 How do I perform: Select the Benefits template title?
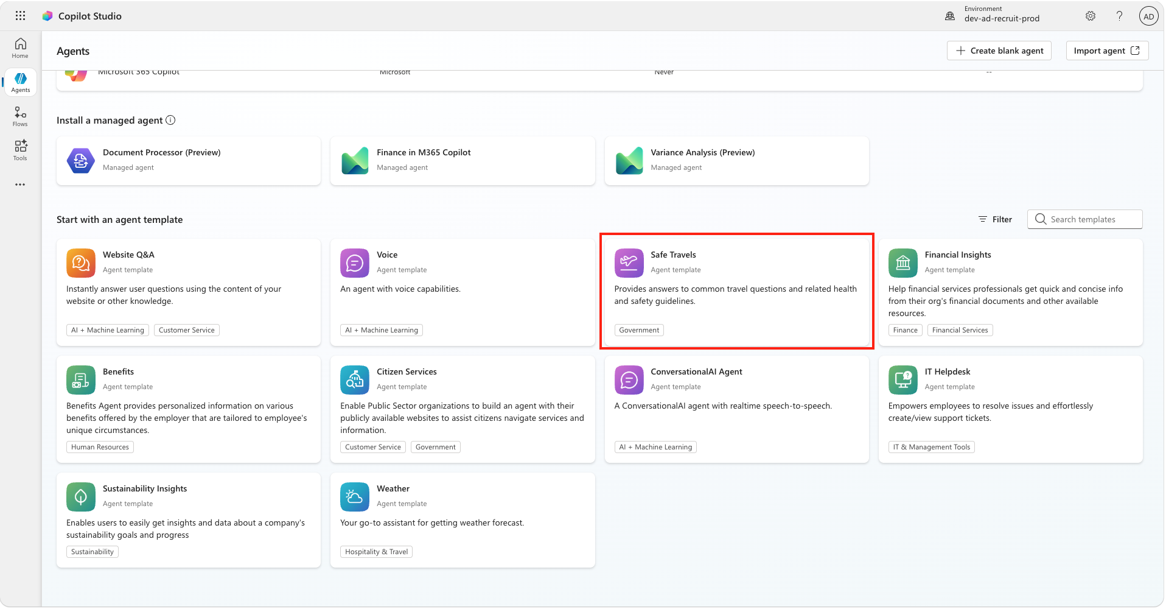118,371
